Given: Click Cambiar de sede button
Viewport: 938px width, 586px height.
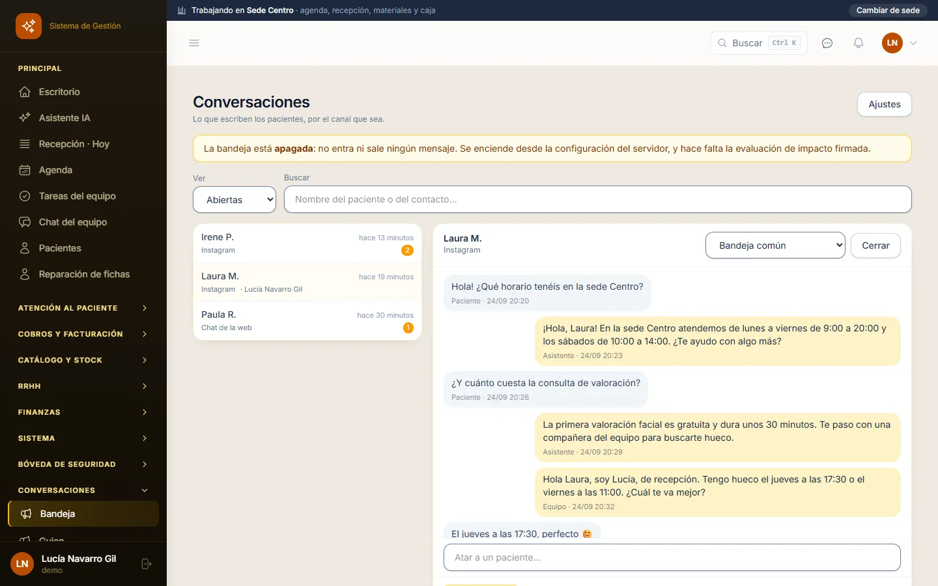Looking at the screenshot, I should tap(888, 10).
